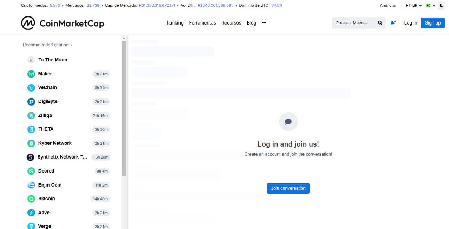449x229 pixels.
Task: Click the Enjin Coin icon
Action: 31,185
